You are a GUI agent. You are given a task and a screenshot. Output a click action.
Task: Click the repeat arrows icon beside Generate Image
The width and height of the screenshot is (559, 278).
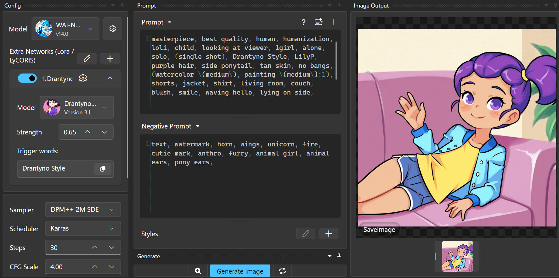(x=282, y=271)
